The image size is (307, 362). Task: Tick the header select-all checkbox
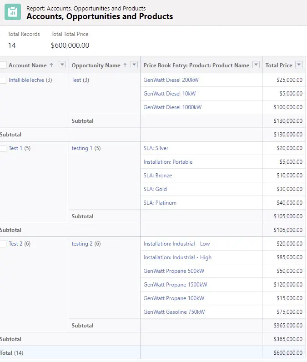3,65
